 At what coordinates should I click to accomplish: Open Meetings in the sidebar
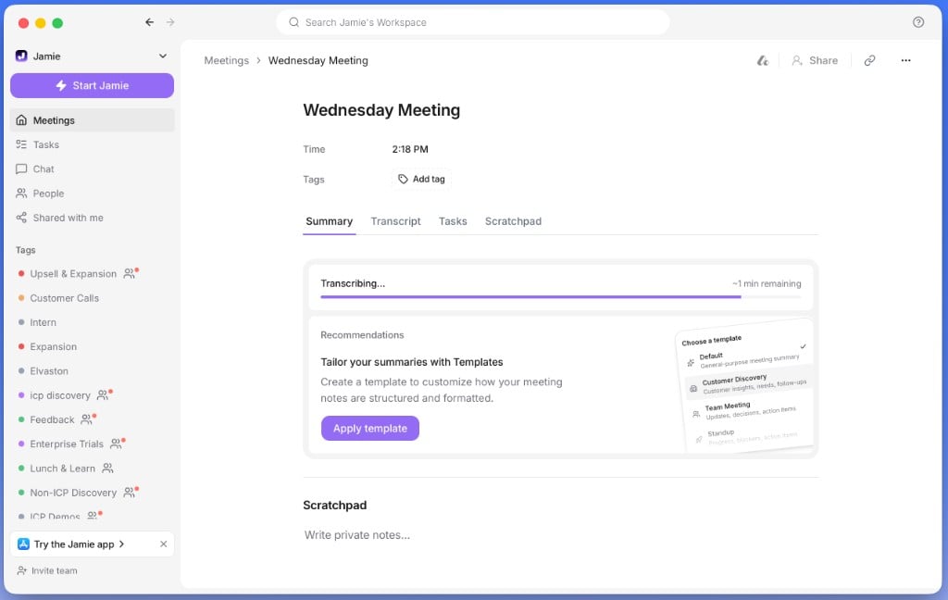point(92,119)
